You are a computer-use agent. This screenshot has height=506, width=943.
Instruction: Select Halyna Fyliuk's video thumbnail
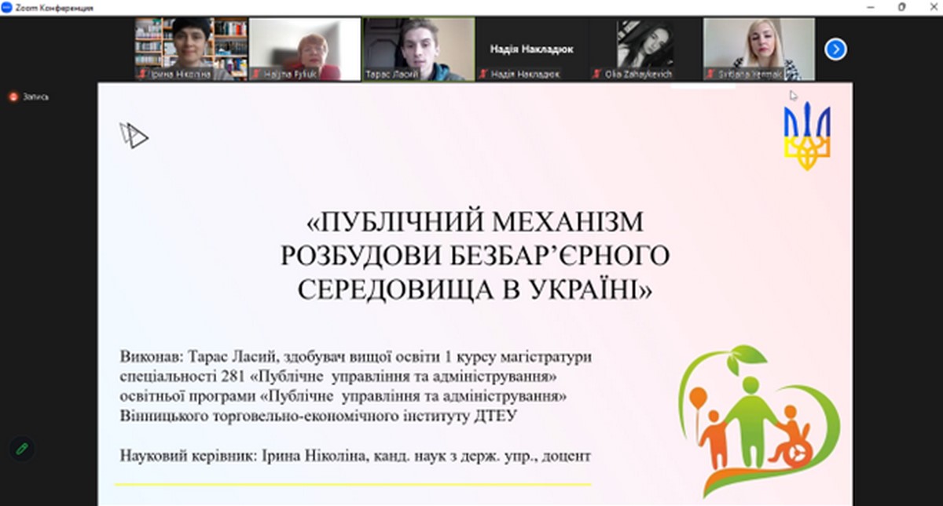point(305,47)
